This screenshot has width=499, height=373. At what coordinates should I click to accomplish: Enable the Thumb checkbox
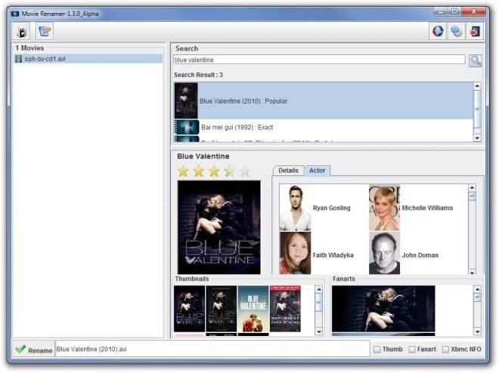[377, 350]
